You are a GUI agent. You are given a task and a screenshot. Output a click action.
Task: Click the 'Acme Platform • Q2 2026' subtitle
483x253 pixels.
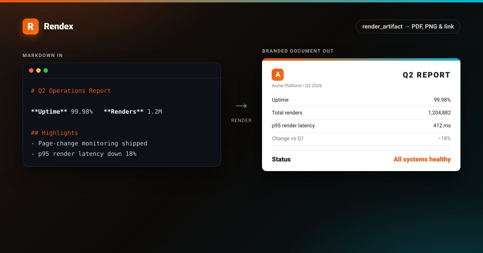[297, 86]
